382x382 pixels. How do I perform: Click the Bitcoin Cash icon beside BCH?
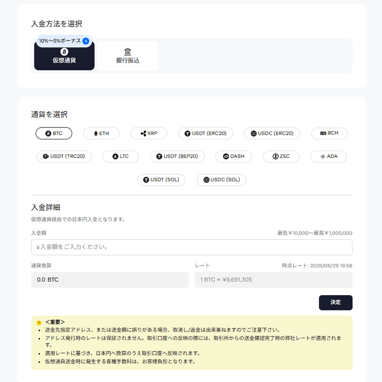click(x=323, y=133)
